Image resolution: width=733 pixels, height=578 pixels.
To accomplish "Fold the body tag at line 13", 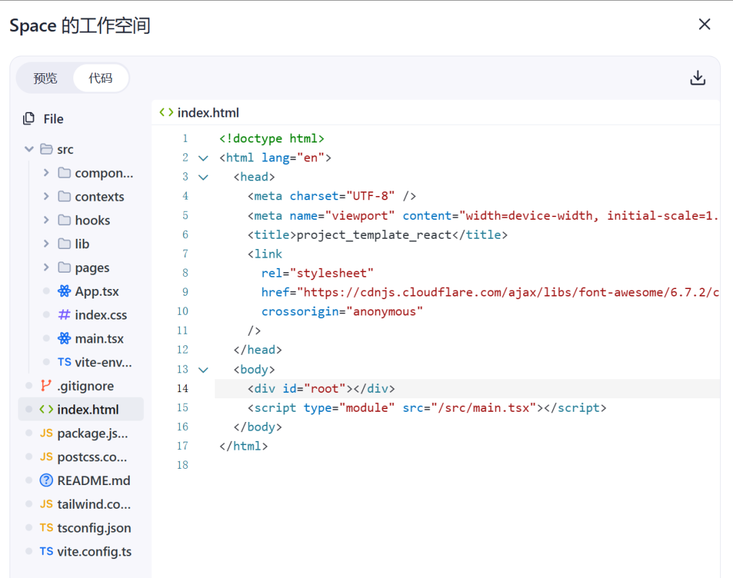I will tap(204, 370).
